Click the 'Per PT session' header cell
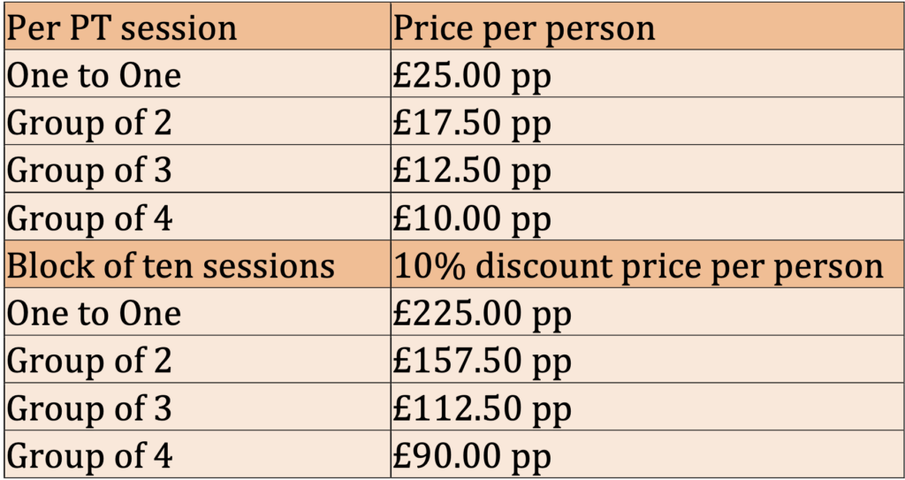 [197, 26]
